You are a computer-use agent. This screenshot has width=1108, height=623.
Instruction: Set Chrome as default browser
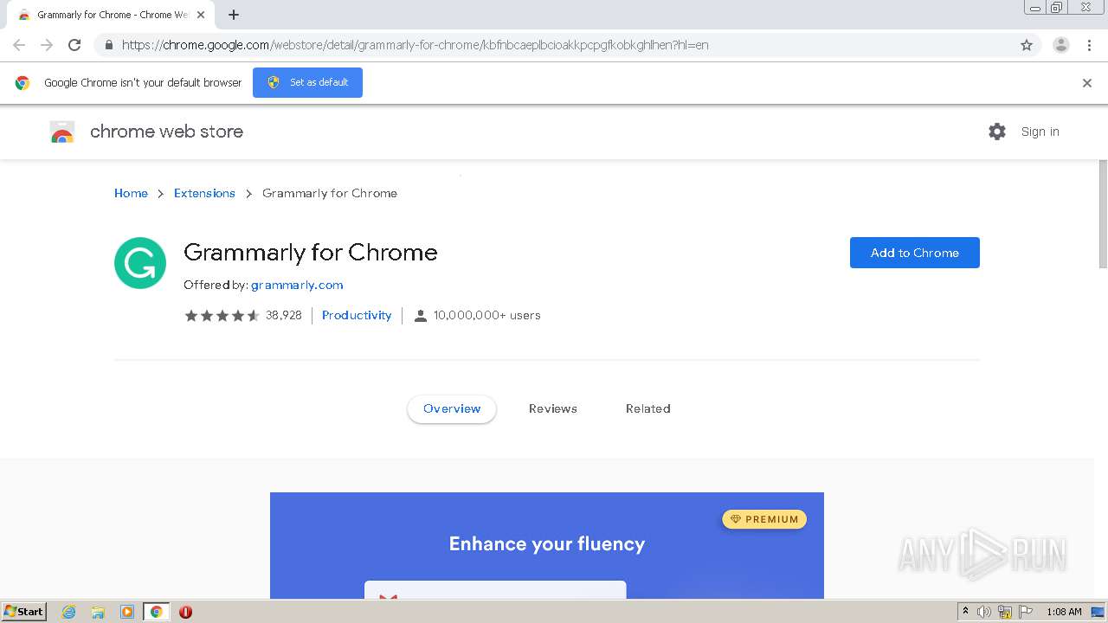[x=307, y=82]
